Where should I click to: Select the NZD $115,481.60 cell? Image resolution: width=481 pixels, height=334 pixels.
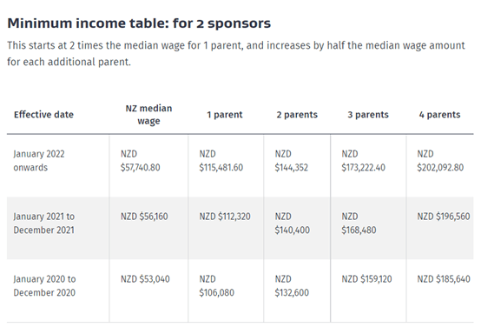point(221,161)
